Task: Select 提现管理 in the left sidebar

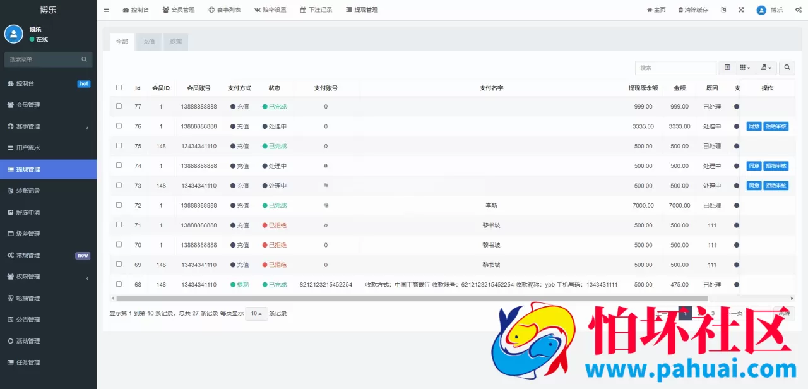Action: pos(48,169)
